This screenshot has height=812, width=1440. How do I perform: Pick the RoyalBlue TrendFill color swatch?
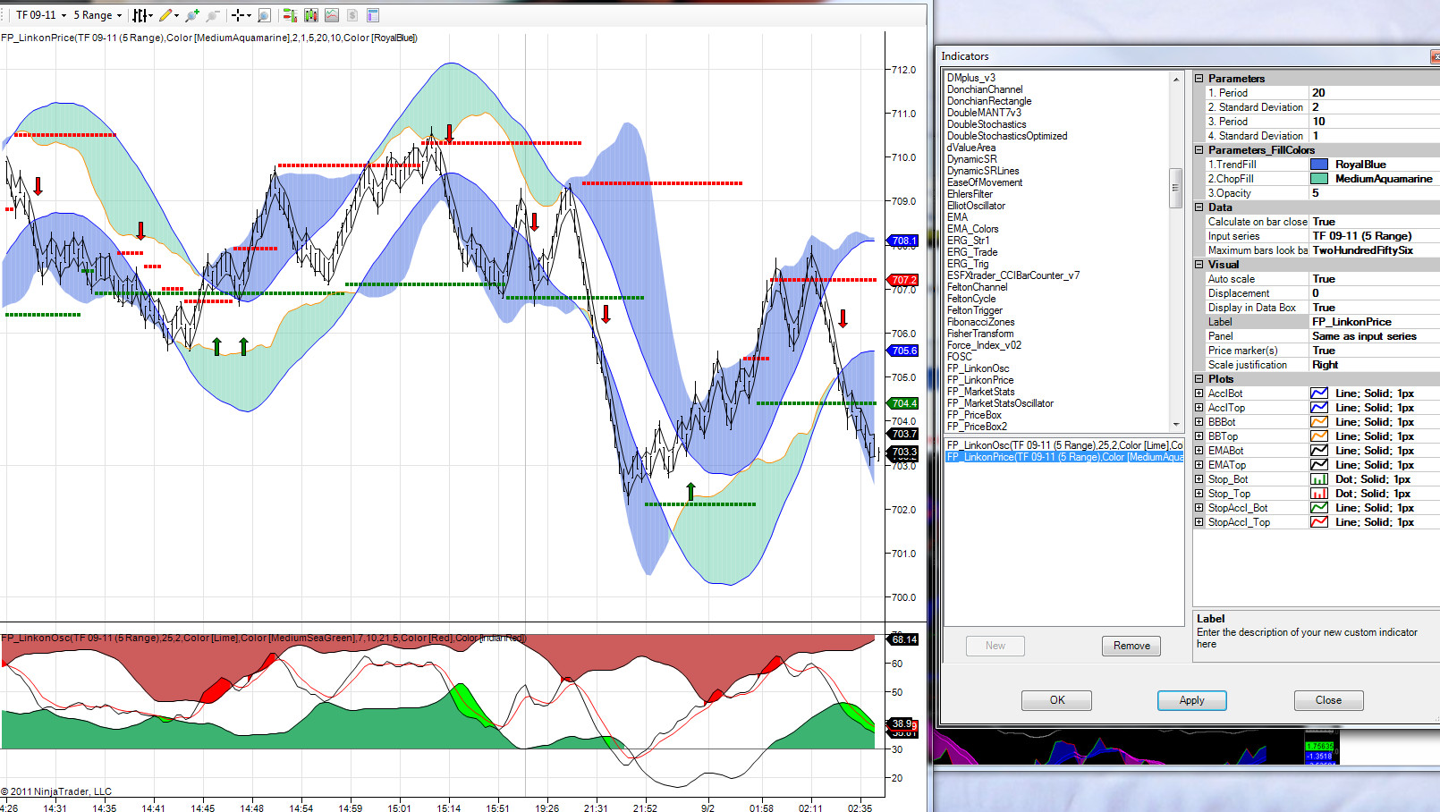[1318, 165]
